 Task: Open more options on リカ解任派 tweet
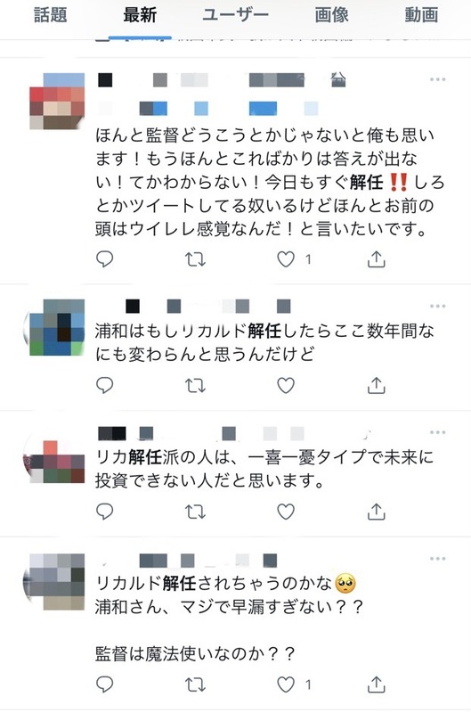(437, 432)
